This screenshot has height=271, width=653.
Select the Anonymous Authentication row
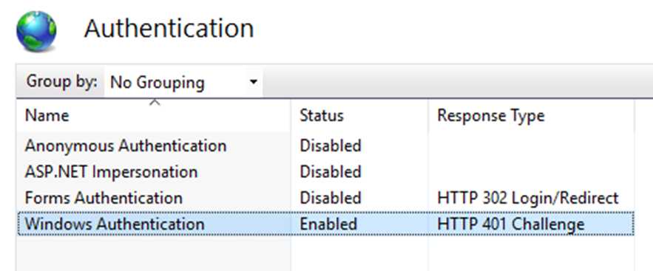click(x=325, y=146)
